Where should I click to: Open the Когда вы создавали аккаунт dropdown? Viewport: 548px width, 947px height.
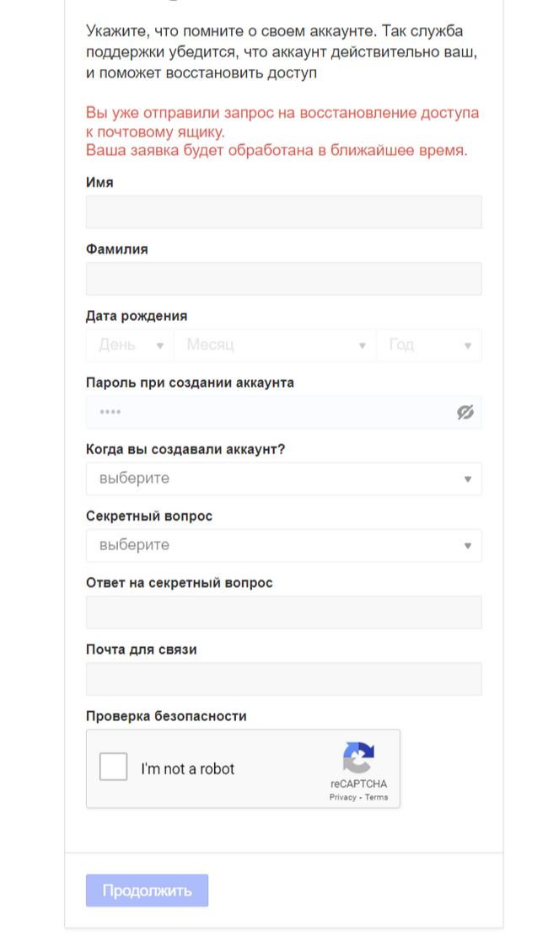coord(282,479)
